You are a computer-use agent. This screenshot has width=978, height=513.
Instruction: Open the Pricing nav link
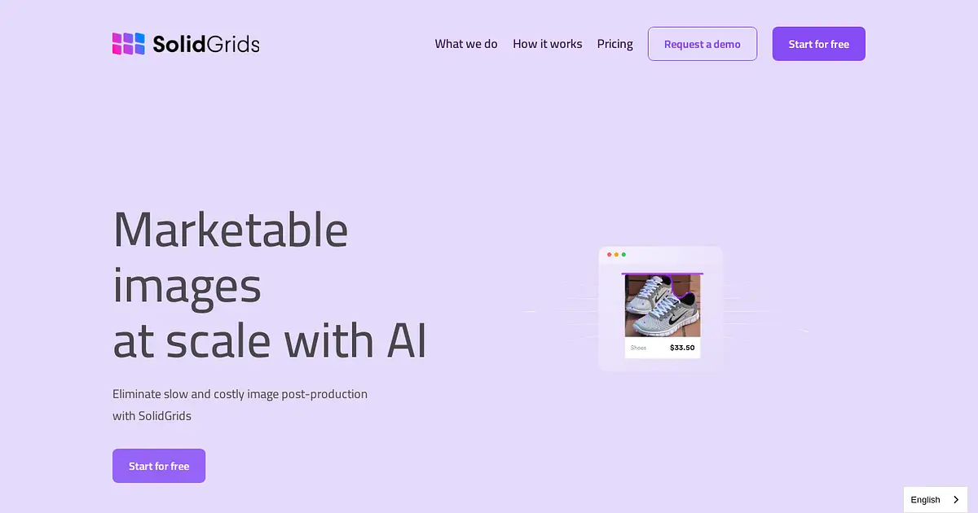tap(615, 44)
